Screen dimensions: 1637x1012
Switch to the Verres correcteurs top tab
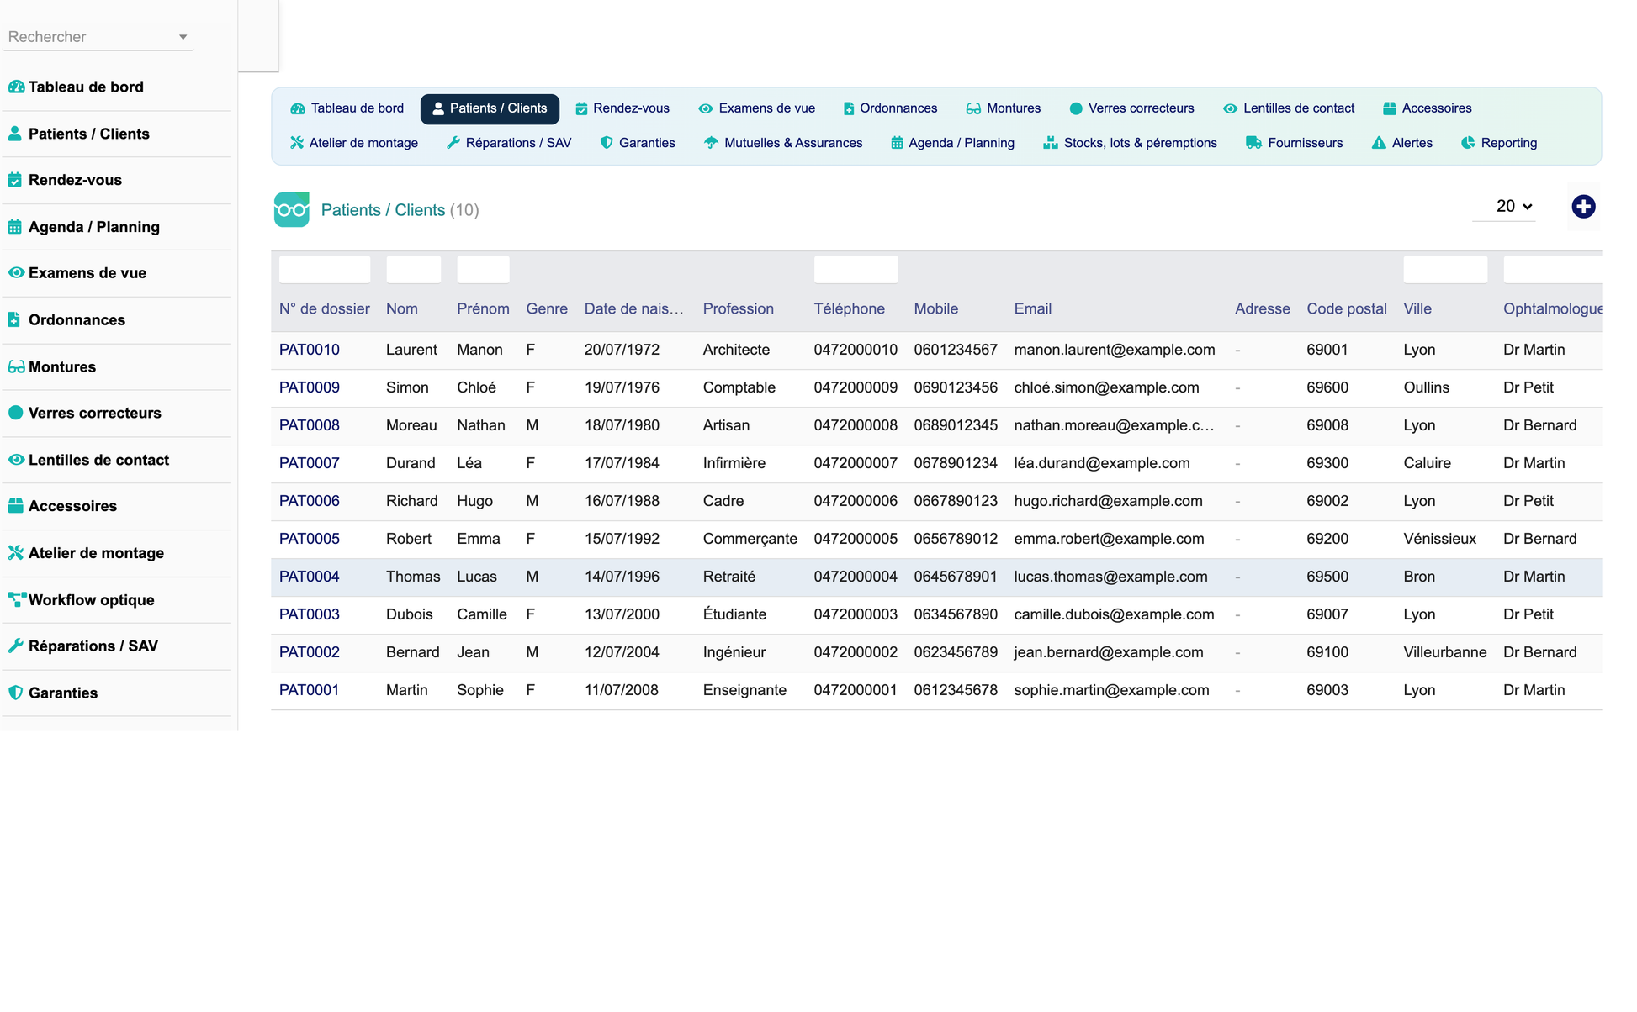1131,108
